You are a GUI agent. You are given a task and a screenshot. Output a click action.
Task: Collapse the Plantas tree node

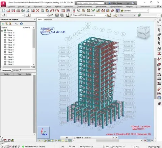click(2, 31)
